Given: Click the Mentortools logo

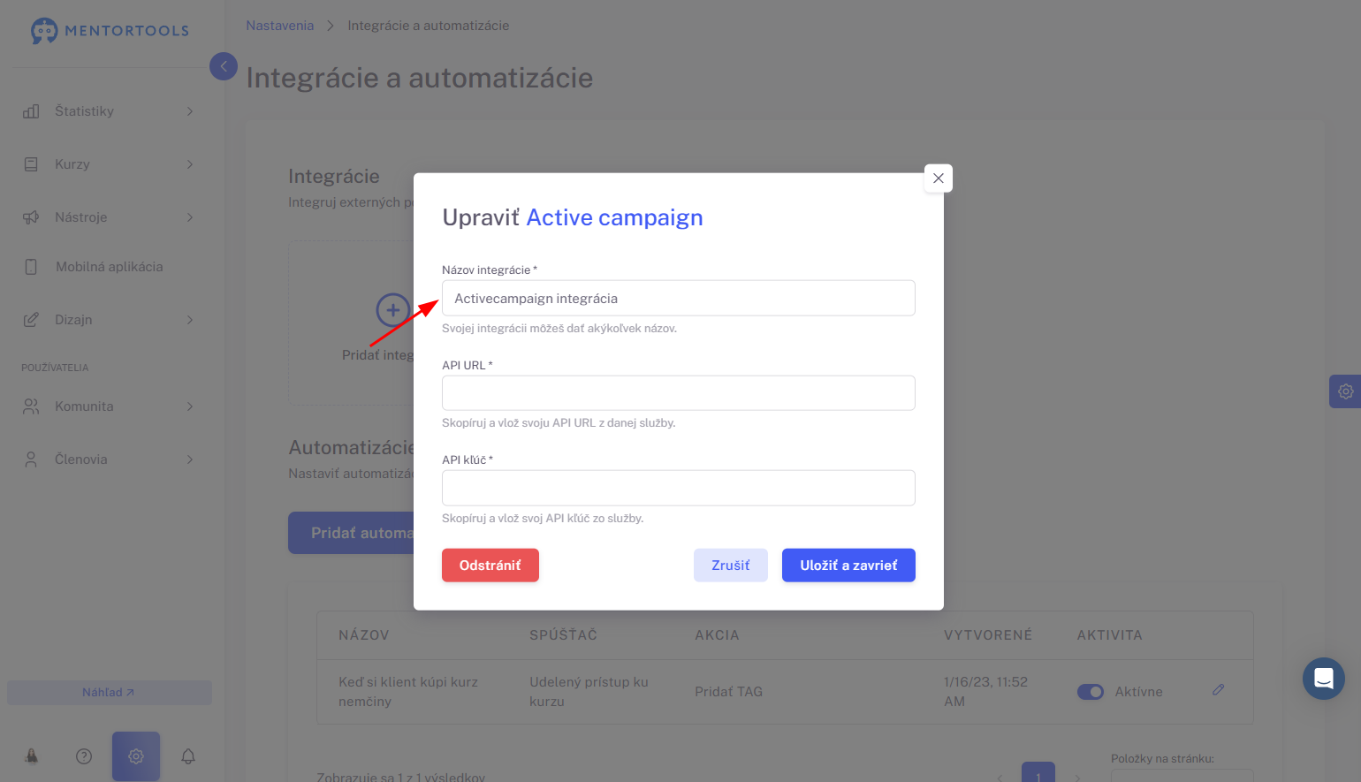Looking at the screenshot, I should (x=110, y=30).
